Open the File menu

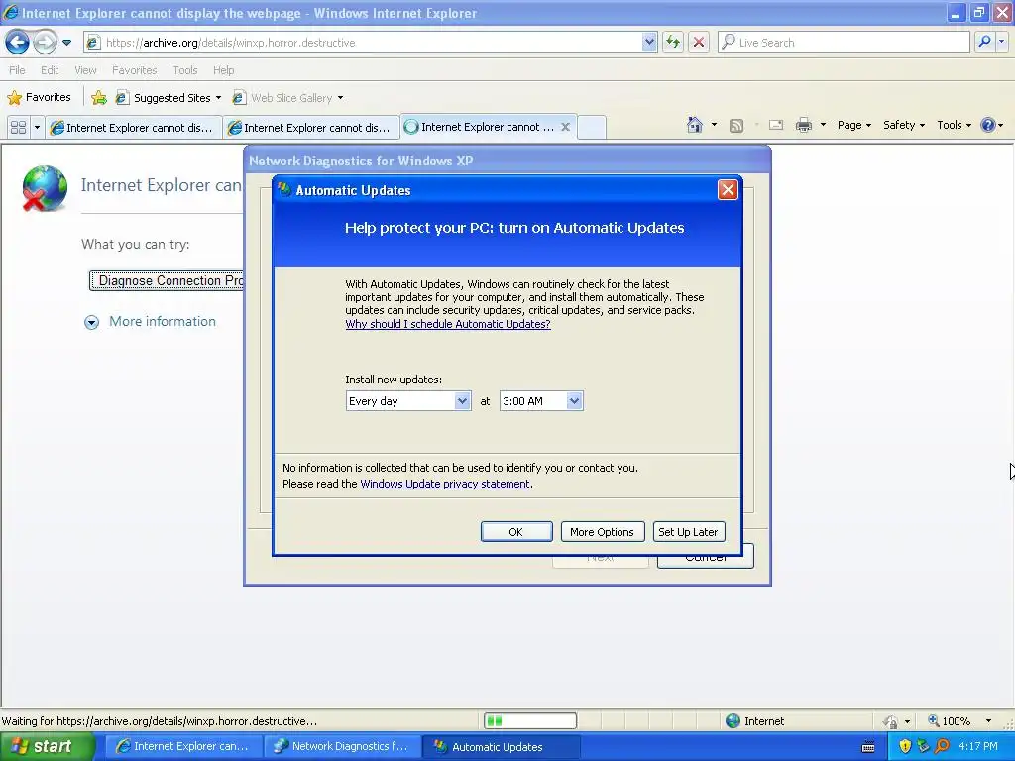pos(17,70)
